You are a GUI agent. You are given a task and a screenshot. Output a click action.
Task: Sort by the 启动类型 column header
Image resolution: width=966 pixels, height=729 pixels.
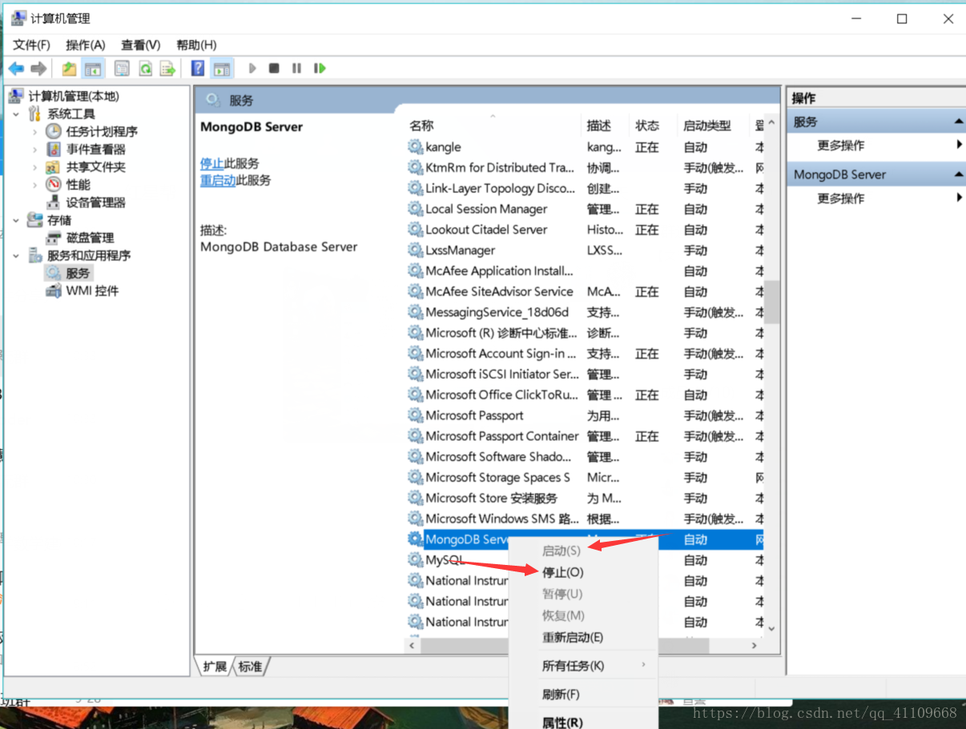707,126
